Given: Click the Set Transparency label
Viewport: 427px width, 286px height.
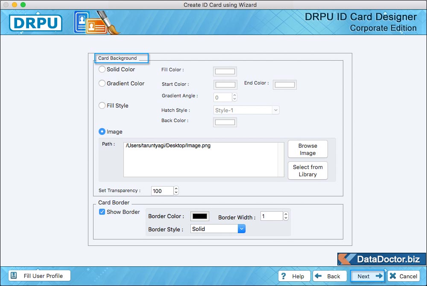Looking at the screenshot, I should coord(120,190).
